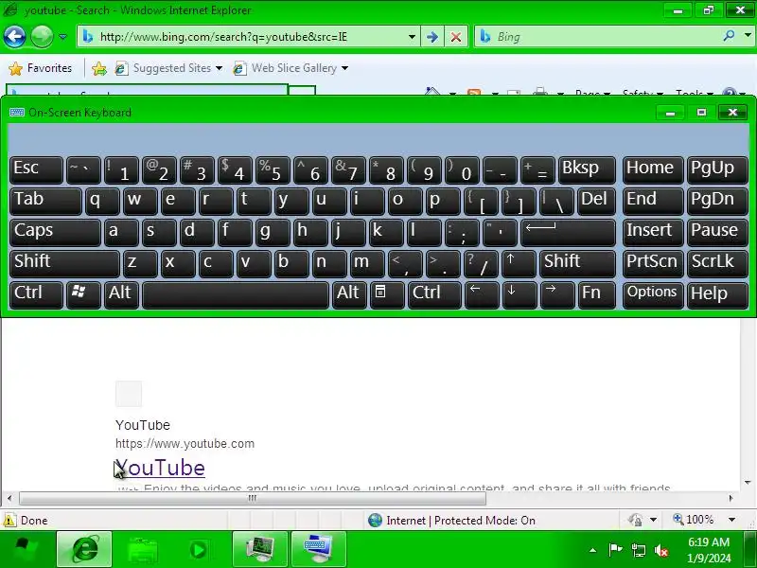Click the PrtScn key
The width and height of the screenshot is (757, 568).
pyautogui.click(x=653, y=263)
